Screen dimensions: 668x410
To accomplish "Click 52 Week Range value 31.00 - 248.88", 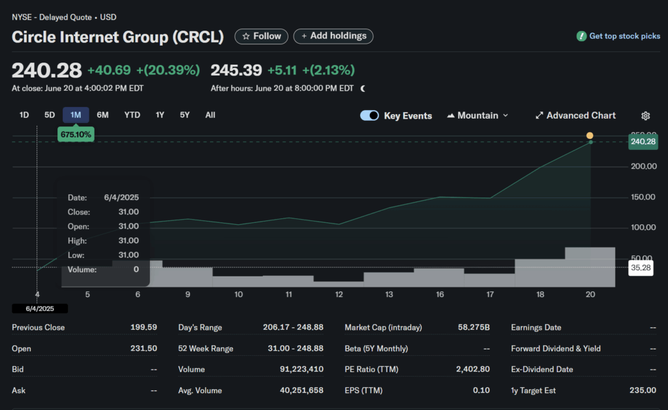I will (x=296, y=348).
